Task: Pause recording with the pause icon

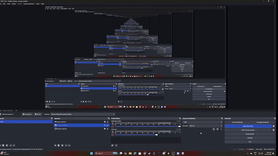Action: coord(273,126)
